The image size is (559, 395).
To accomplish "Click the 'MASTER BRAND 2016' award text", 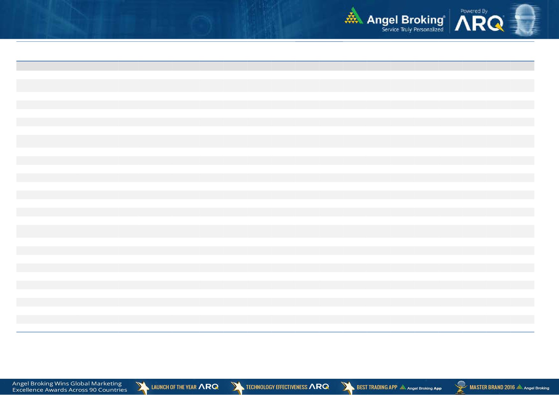I will (x=492, y=387).
